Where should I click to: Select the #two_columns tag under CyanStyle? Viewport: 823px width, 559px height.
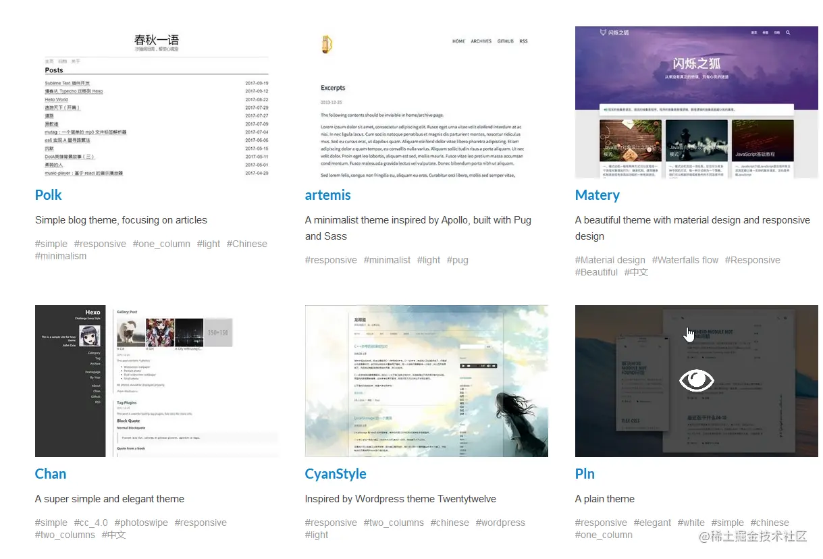tap(394, 523)
